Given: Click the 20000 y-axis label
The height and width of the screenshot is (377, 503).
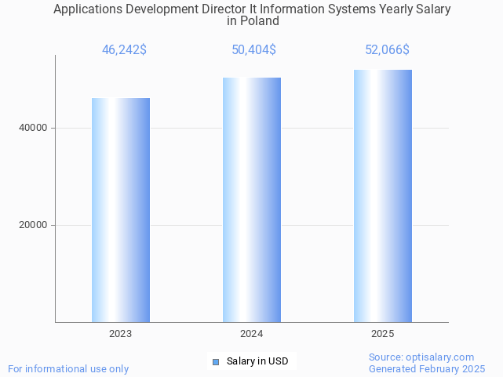Looking at the screenshot, I should pyautogui.click(x=33, y=225).
